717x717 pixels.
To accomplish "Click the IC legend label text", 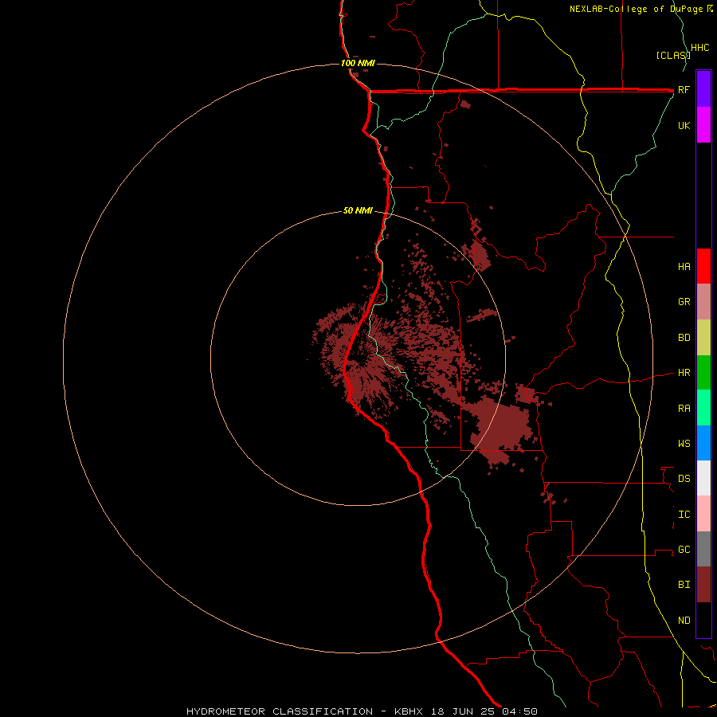I will pyautogui.click(x=684, y=515).
